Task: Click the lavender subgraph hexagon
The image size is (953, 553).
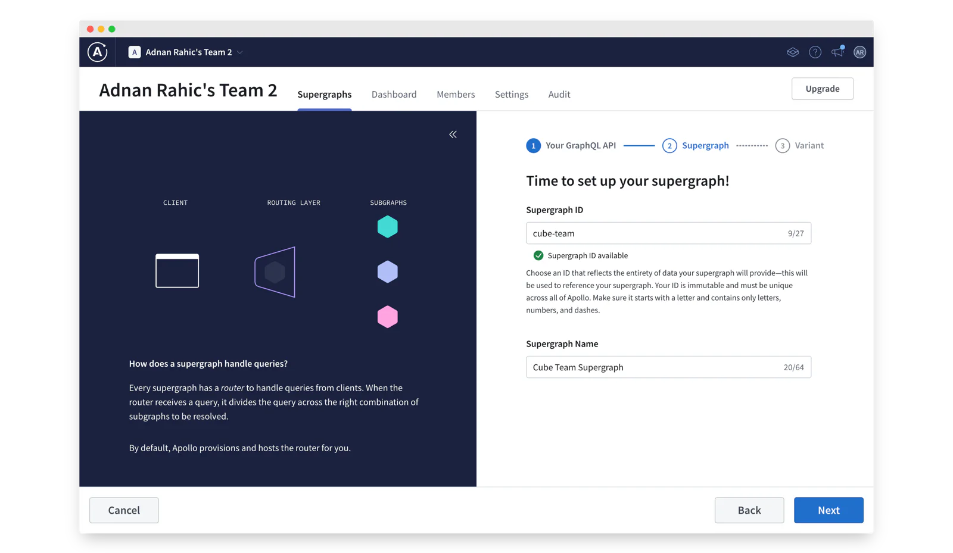Action: pyautogui.click(x=388, y=272)
